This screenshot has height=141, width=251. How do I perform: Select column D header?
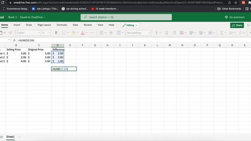[x=58, y=45]
